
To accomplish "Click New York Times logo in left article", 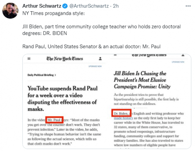I will [65, 59].
